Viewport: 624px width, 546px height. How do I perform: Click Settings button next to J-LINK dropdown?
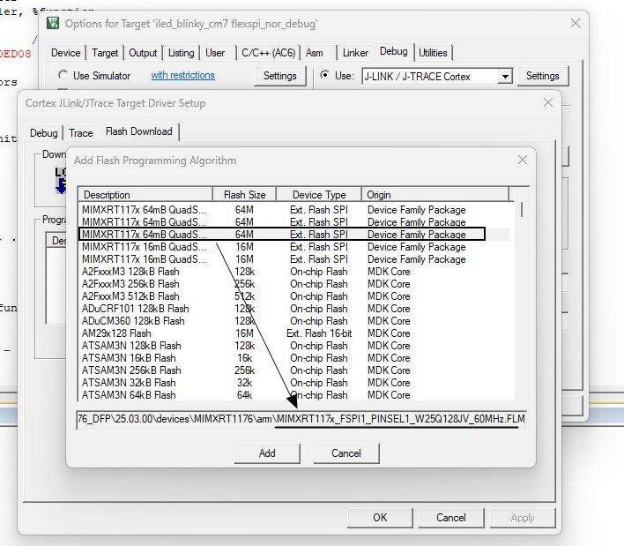(x=543, y=76)
